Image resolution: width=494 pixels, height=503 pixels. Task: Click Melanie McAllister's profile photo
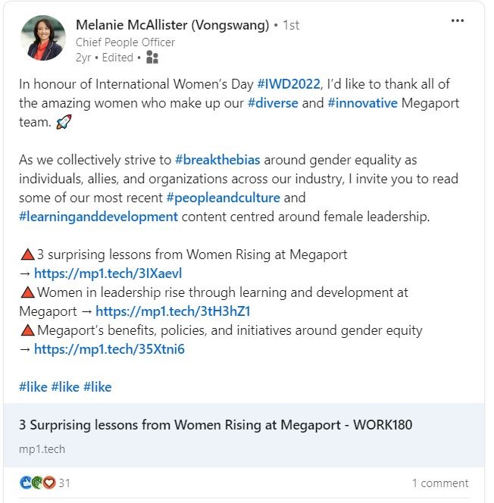43,37
